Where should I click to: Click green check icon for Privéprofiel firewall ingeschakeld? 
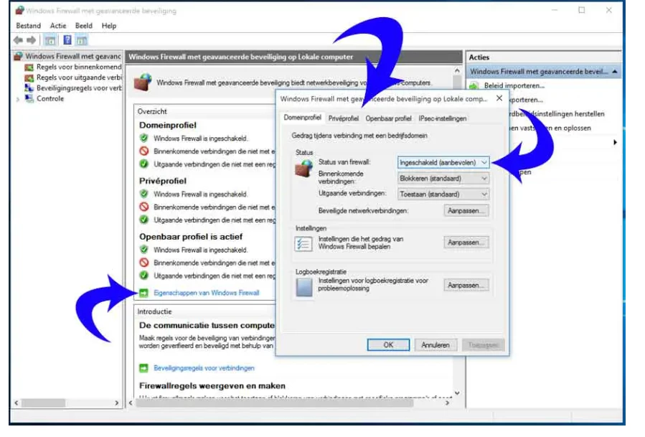143,194
